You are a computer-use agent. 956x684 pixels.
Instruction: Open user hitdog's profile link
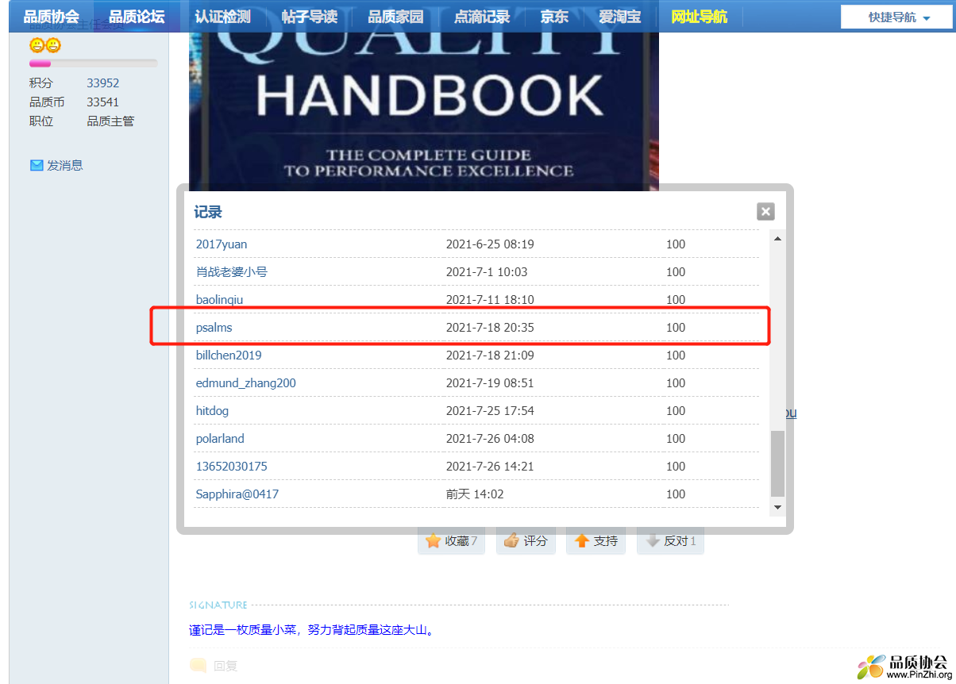point(212,411)
